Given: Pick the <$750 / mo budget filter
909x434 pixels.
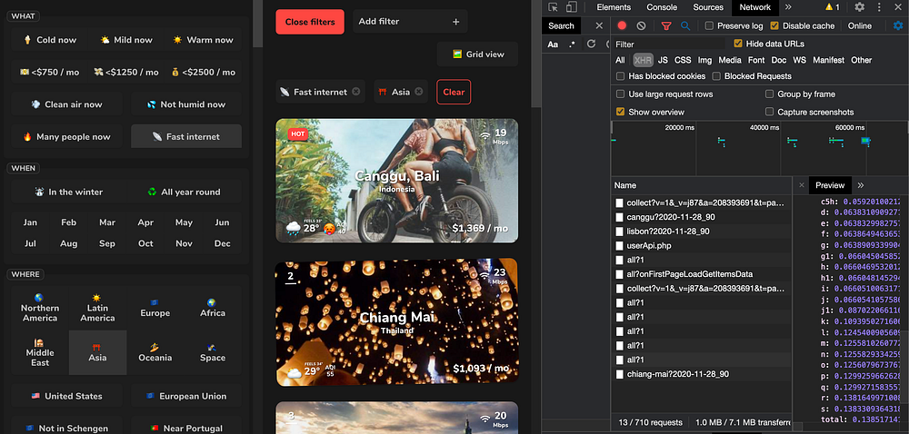Looking at the screenshot, I should [x=49, y=73].
